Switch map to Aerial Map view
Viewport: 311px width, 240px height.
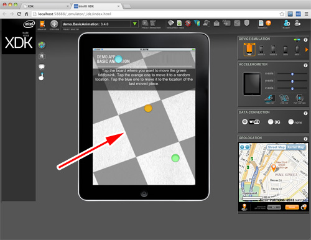(295, 147)
